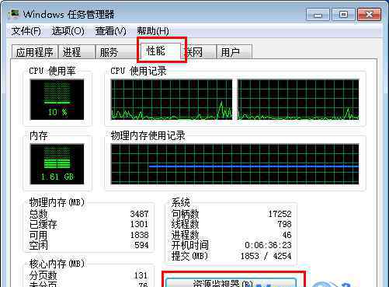Image resolution: width=389 pixels, height=287 pixels.
Task: Switch to the 进程 tab
Action: pyautogui.click(x=77, y=52)
